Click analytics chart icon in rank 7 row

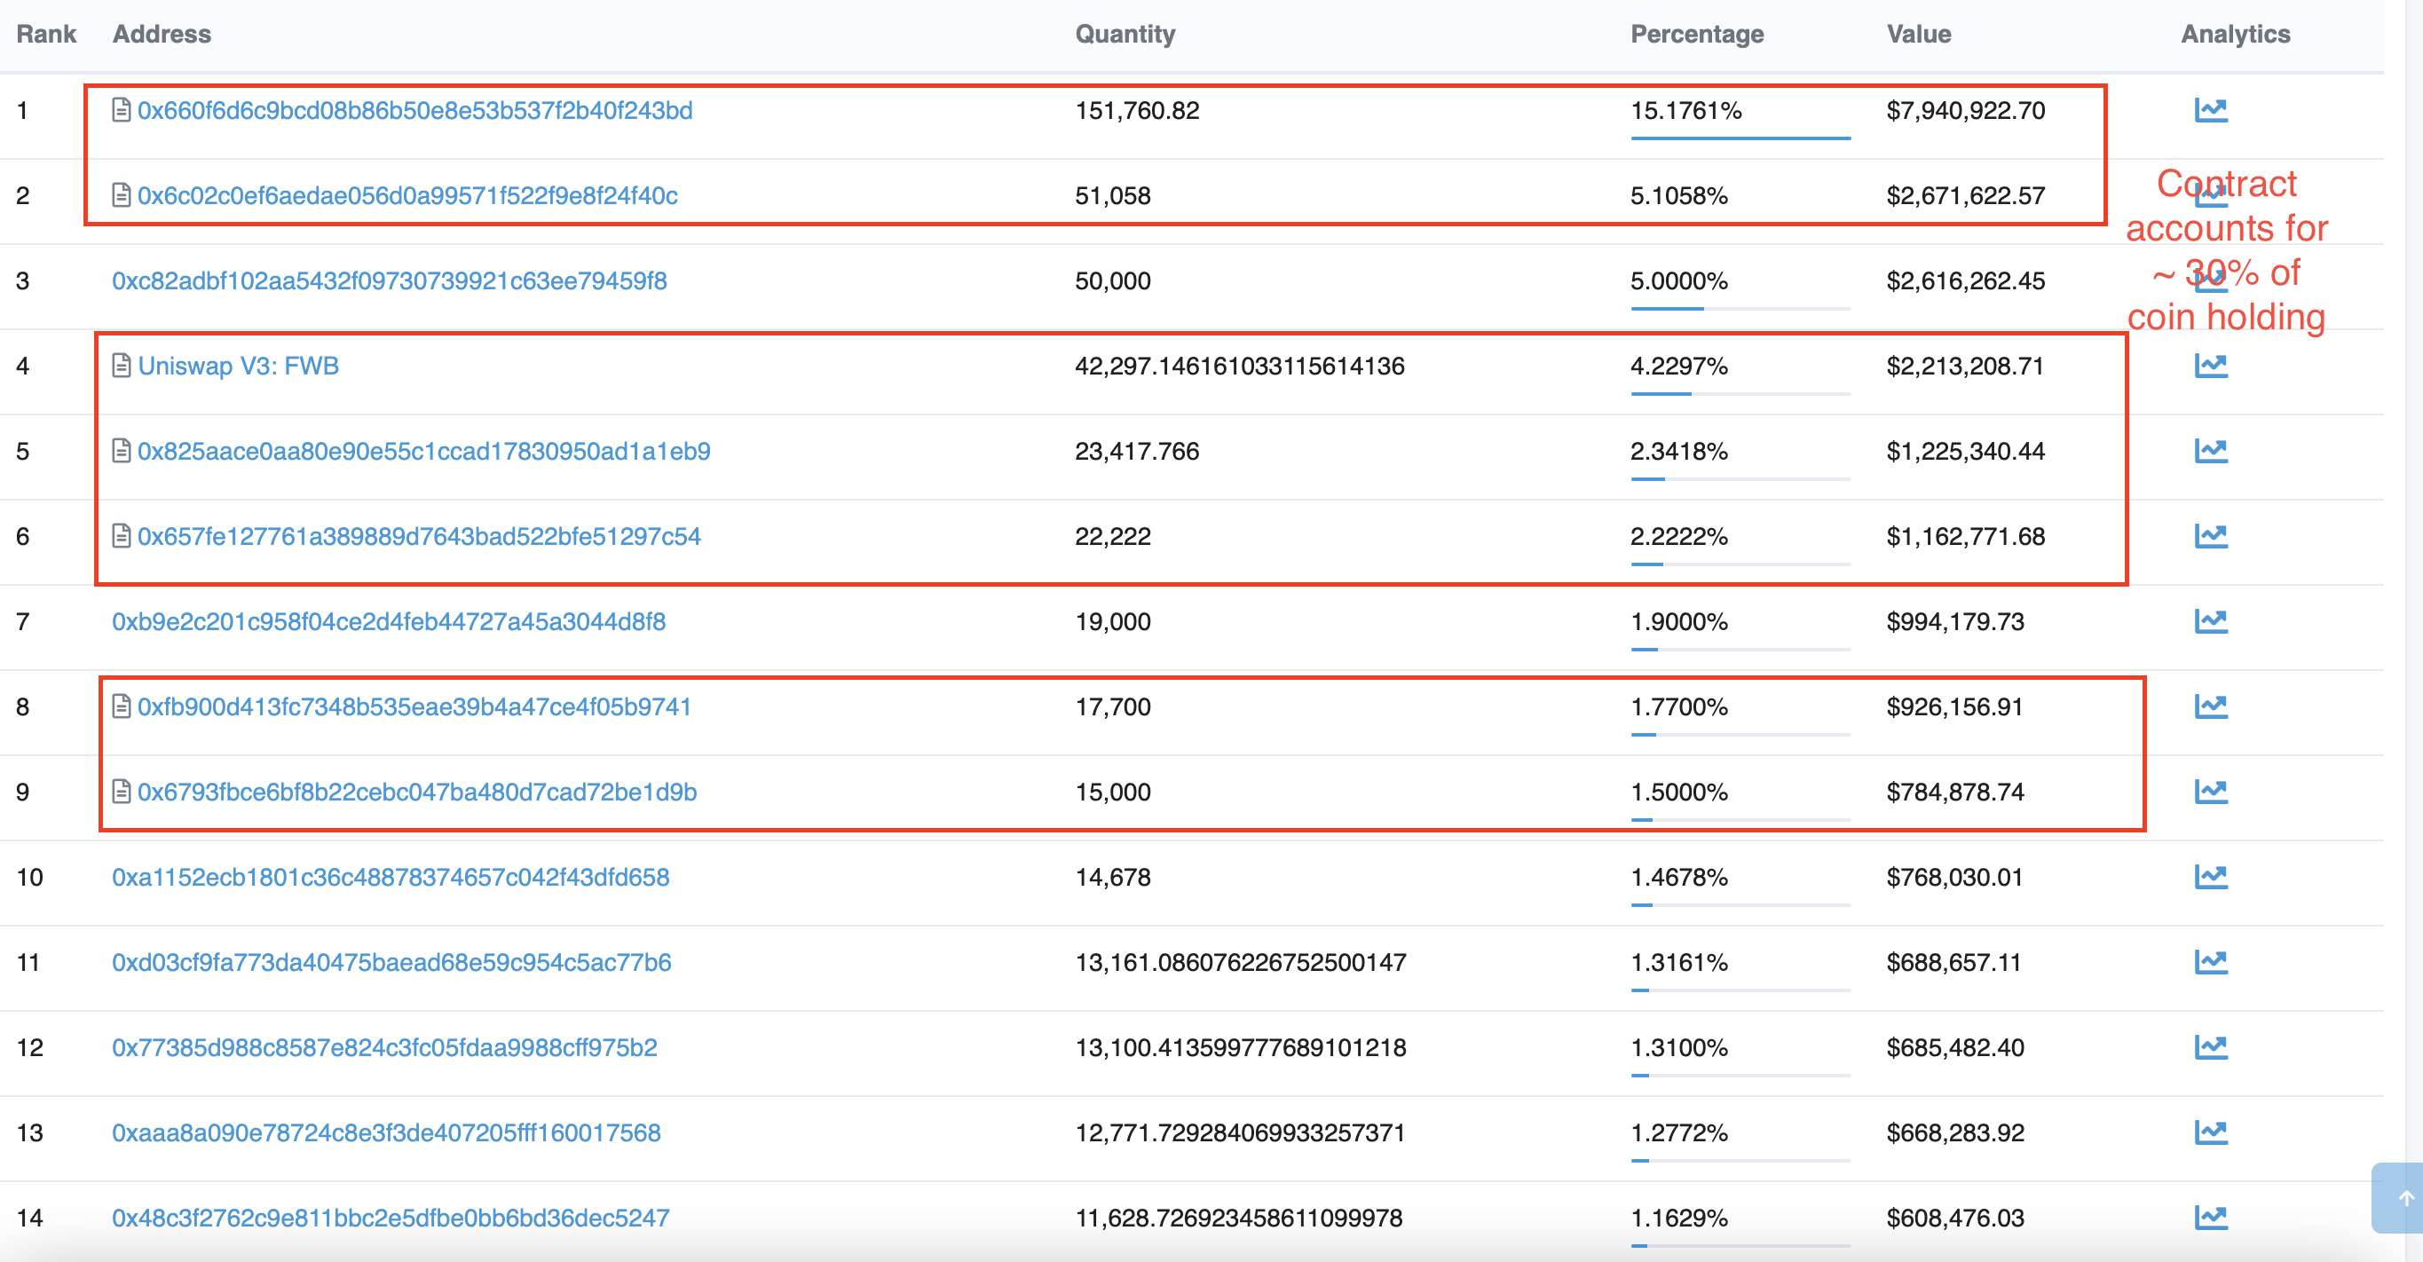(x=2210, y=621)
